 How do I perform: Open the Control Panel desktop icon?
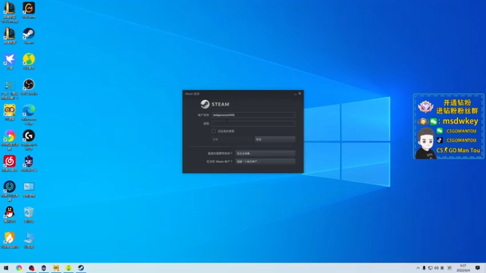[29, 189]
